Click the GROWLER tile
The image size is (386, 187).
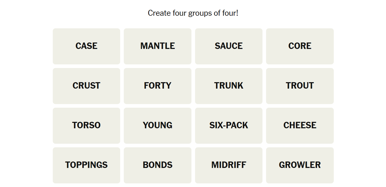pos(300,165)
